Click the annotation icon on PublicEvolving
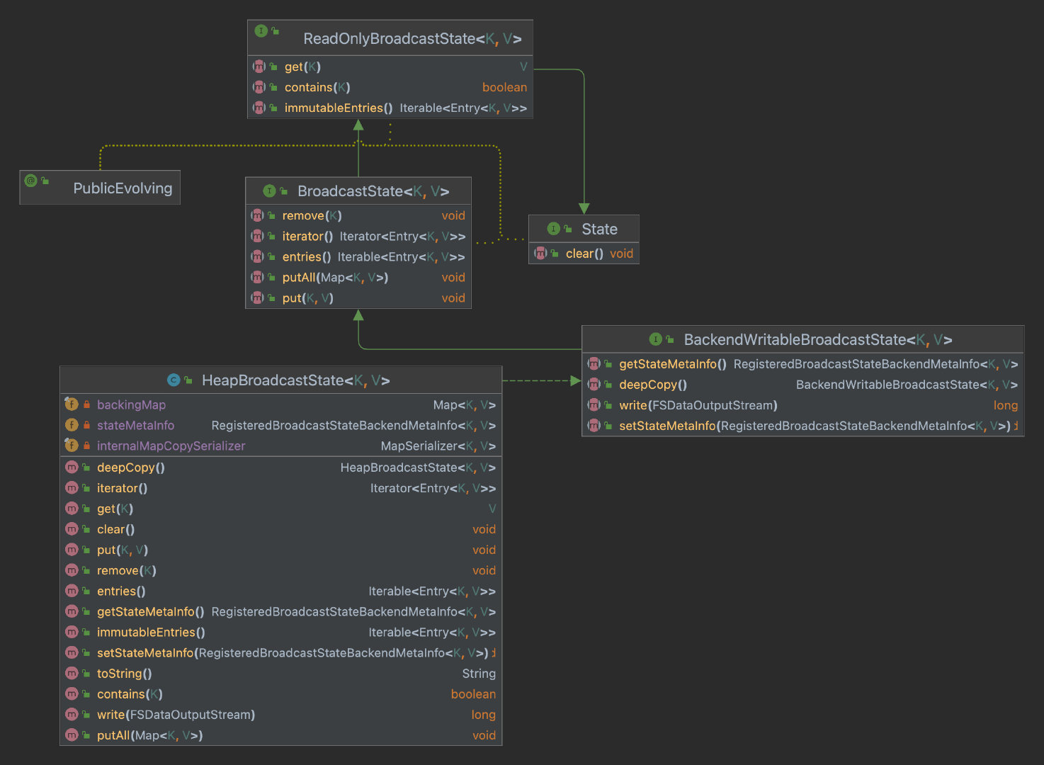This screenshot has width=1044, height=765. (x=30, y=181)
